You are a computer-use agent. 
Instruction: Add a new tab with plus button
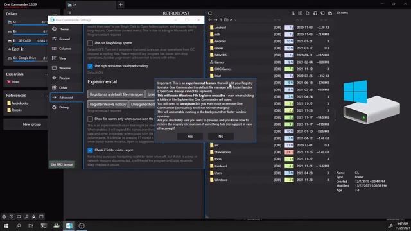(121, 4)
